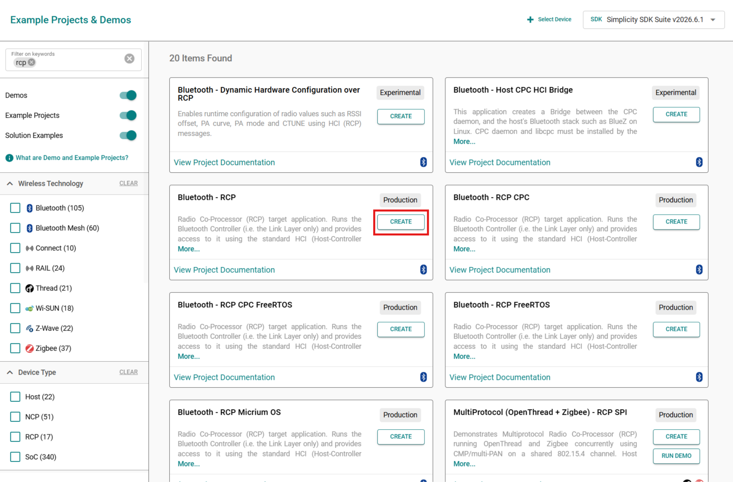This screenshot has width=733, height=482.
Task: Tick the Z-Wave (22) checkbox
Action: (16, 328)
